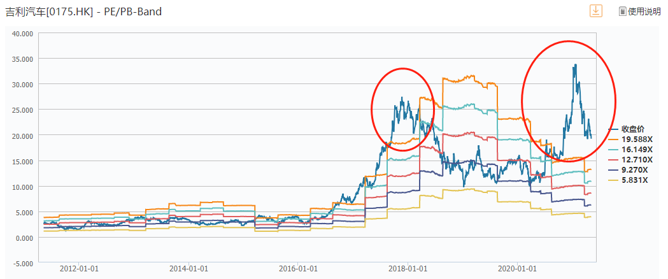Click the yellow line swatch for 5.831X

[614, 180]
